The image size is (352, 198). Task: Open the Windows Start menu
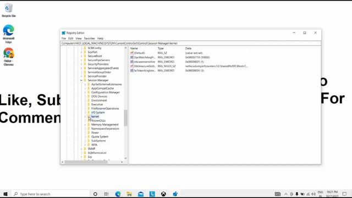pos(5,194)
